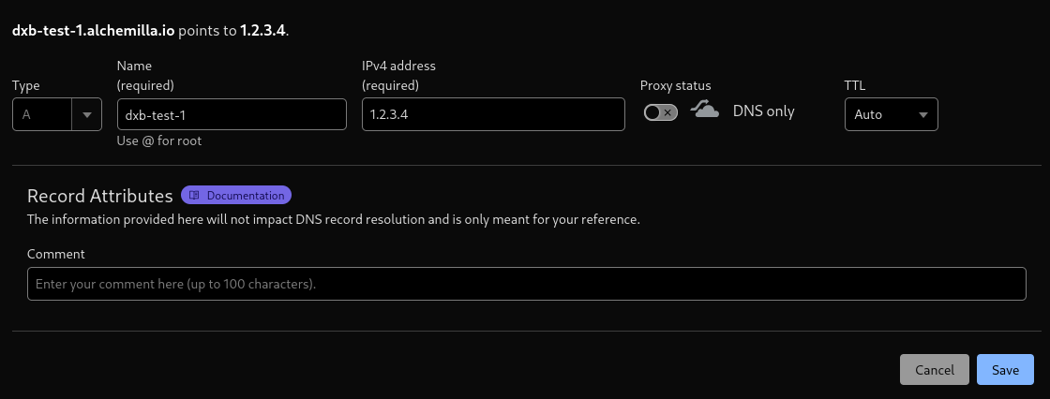Click the bold 1.2.3.4 in summary line

click(x=263, y=31)
